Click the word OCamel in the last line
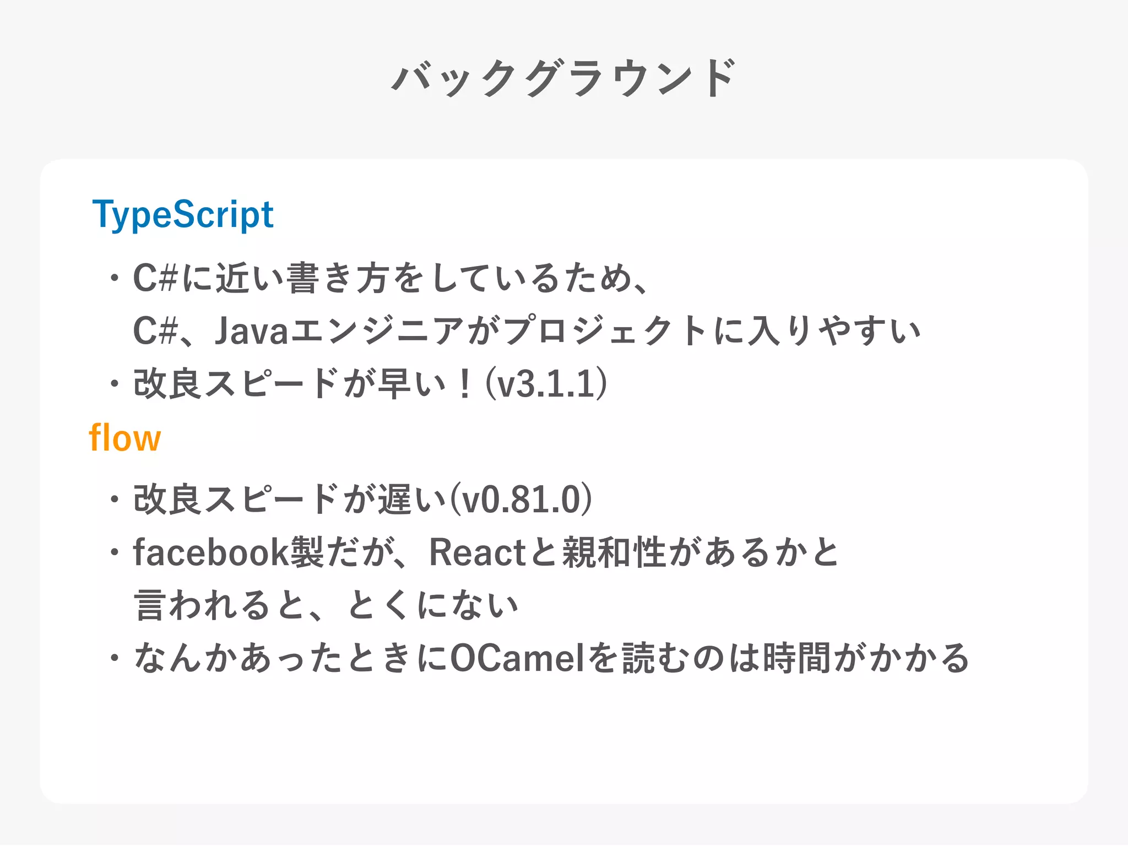 [517, 658]
